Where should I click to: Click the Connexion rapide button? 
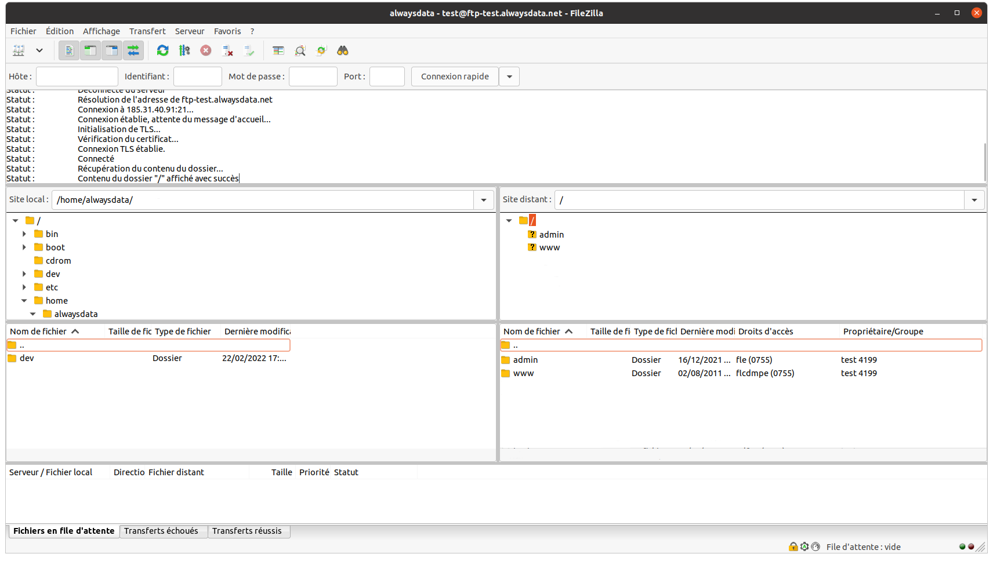point(455,76)
